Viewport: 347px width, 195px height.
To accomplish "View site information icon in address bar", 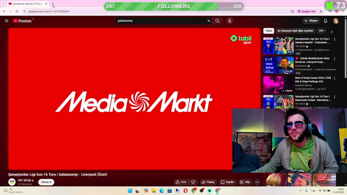I will 25,11.
